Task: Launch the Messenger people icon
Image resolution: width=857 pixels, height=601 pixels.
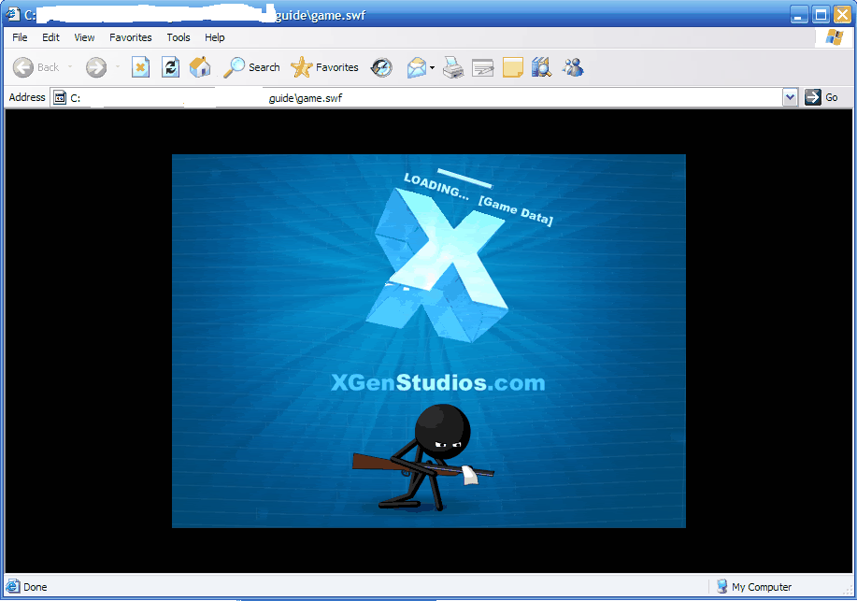Action: coord(573,67)
